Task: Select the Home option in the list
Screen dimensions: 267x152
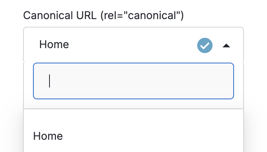Action: pyautogui.click(x=133, y=136)
